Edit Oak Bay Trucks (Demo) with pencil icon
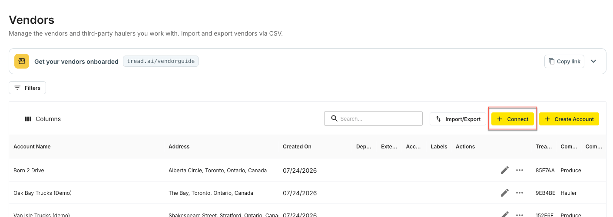Image resolution: width=613 pixels, height=217 pixels. (504, 193)
